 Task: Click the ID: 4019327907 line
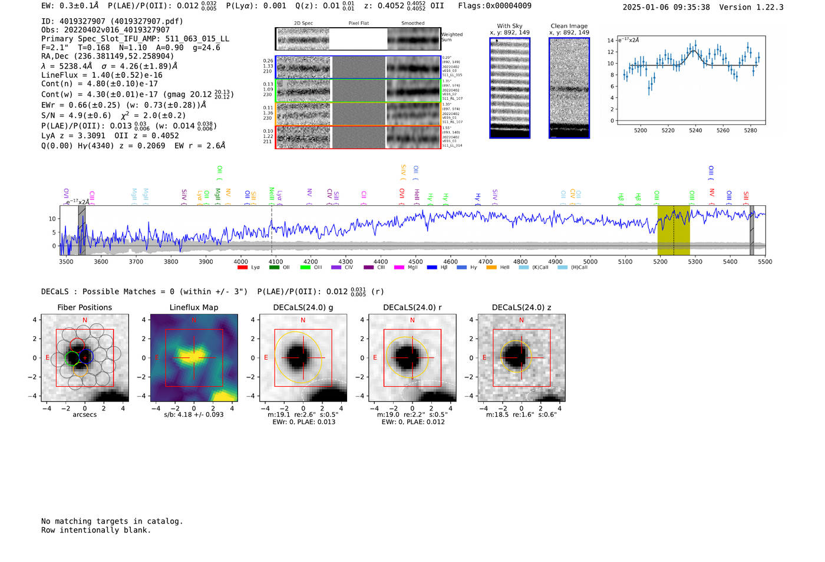tap(112, 21)
